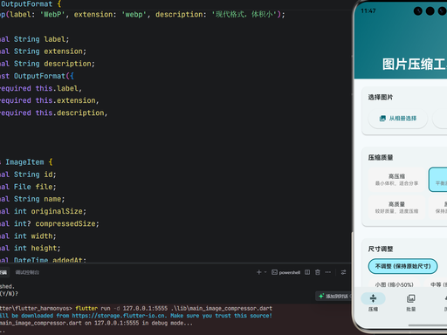The image size is (447, 335).
Task: Click the 11:47 clock in the emulator status bar
Action: pos(368,11)
